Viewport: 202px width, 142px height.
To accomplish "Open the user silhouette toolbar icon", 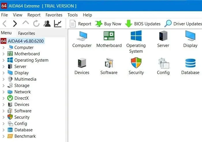I will (x=47, y=24).
